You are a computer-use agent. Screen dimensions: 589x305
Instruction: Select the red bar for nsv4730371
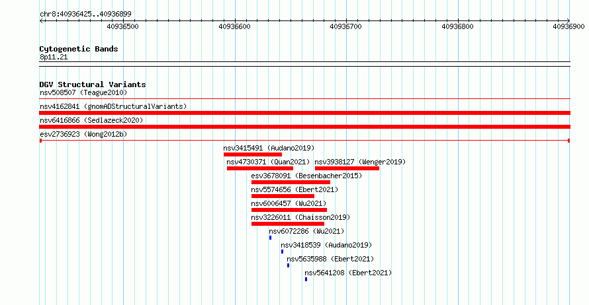[260, 168]
